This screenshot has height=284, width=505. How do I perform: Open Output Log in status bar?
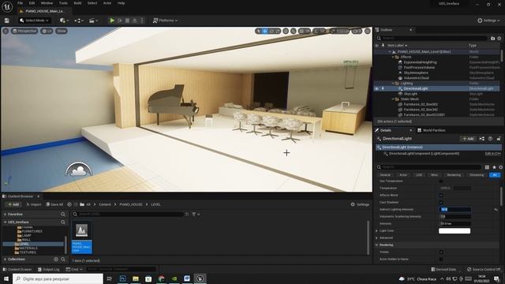49,269
